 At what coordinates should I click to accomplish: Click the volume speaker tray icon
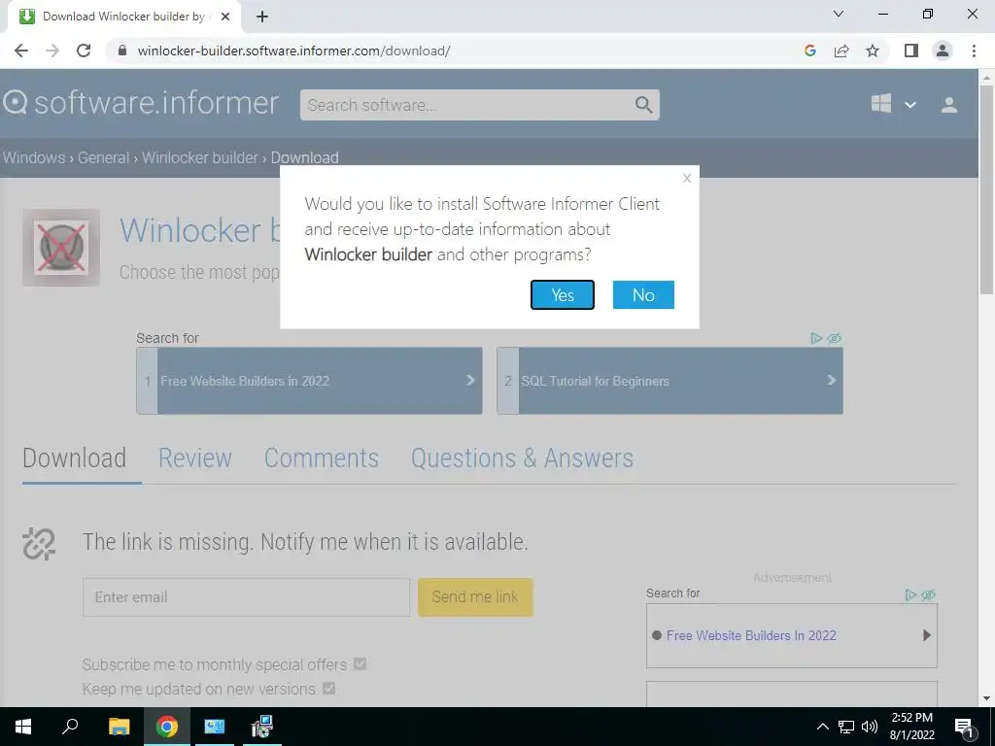[870, 727]
